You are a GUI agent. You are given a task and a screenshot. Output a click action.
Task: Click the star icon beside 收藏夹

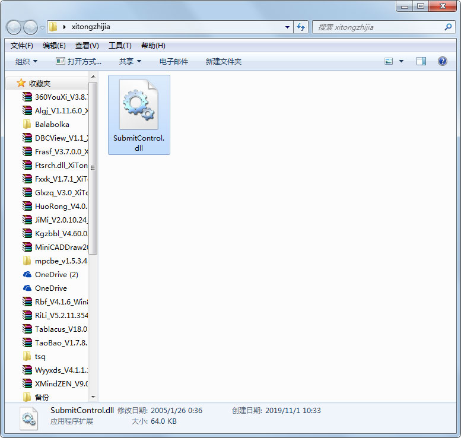(x=21, y=83)
